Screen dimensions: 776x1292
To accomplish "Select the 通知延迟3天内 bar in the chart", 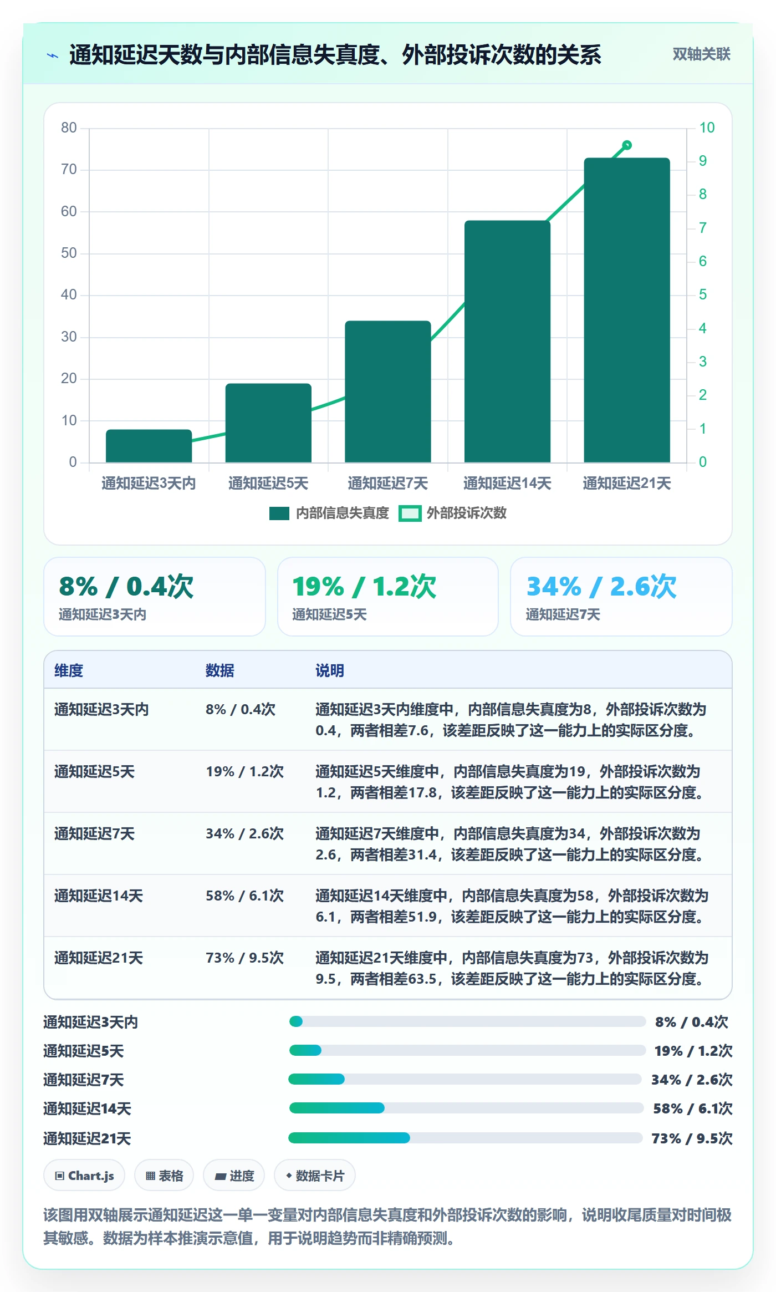I will 149,446.
